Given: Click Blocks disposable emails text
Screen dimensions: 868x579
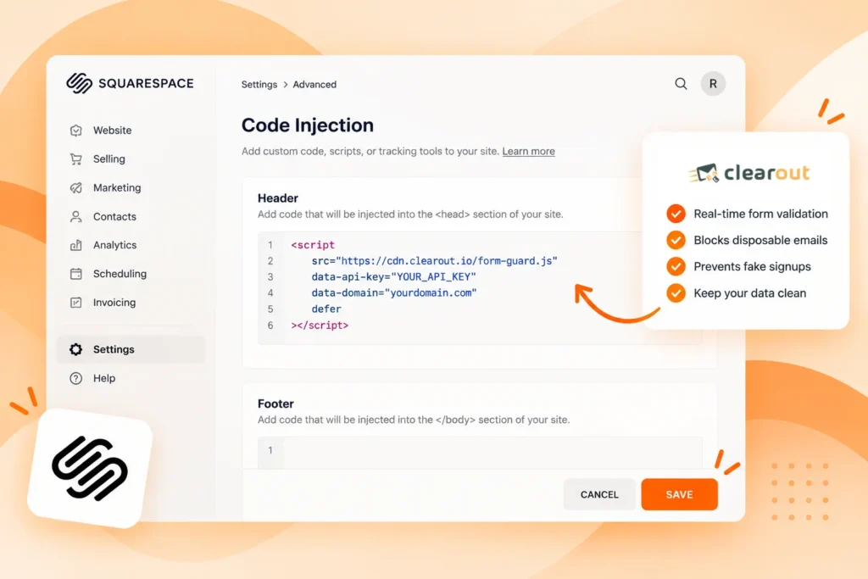Looking at the screenshot, I should 760,240.
